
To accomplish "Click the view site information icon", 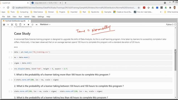I will point(13,7).
